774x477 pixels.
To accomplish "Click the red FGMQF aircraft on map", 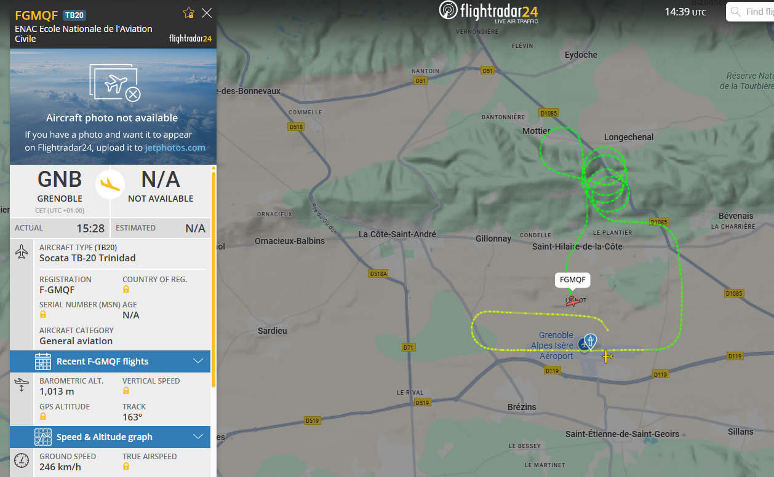I will [x=573, y=301].
